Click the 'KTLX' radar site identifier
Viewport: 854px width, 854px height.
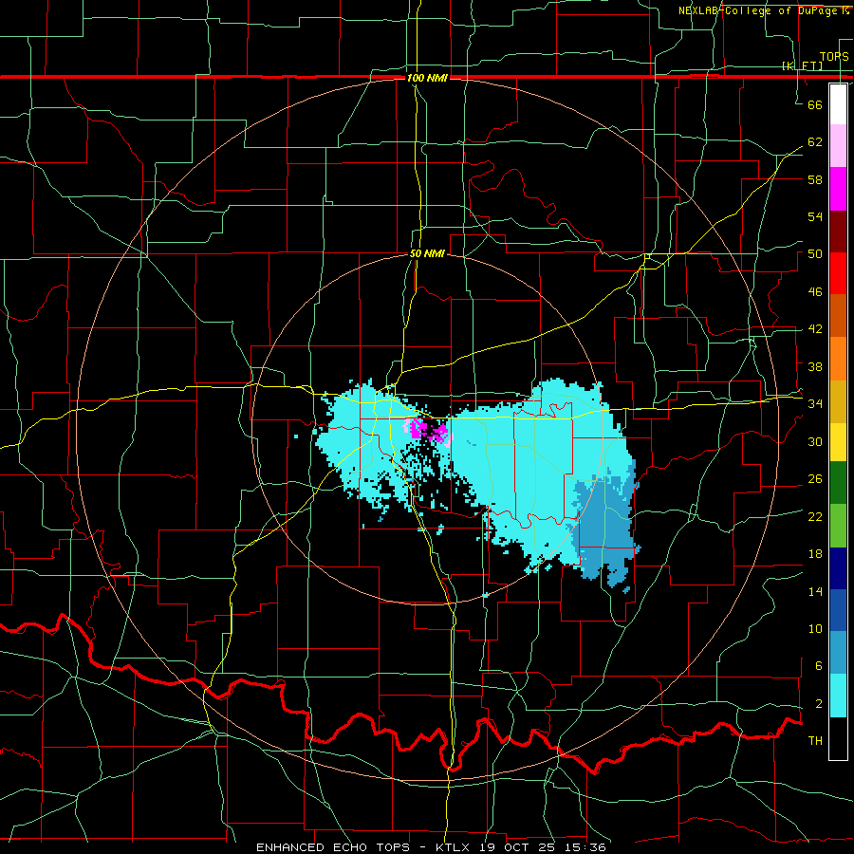[455, 847]
